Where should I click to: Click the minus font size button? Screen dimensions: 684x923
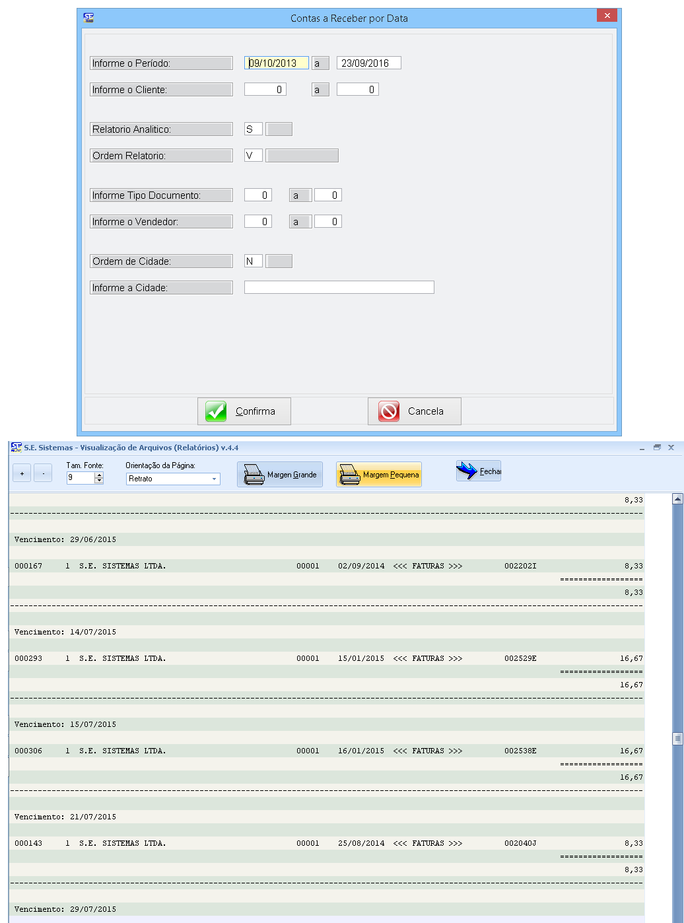click(x=43, y=473)
